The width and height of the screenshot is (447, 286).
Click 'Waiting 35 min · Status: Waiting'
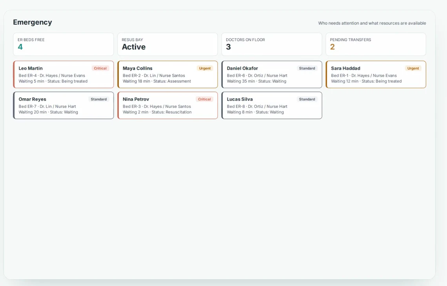pos(256,81)
